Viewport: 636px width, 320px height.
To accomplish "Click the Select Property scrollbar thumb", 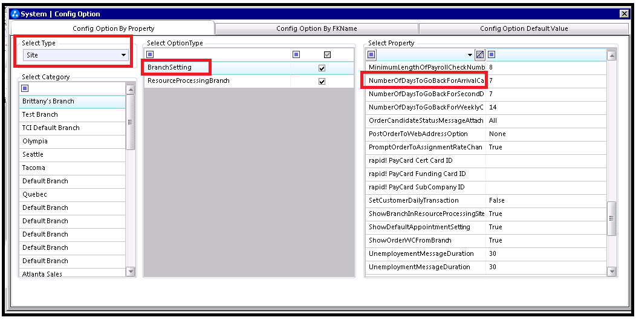I will [612, 218].
